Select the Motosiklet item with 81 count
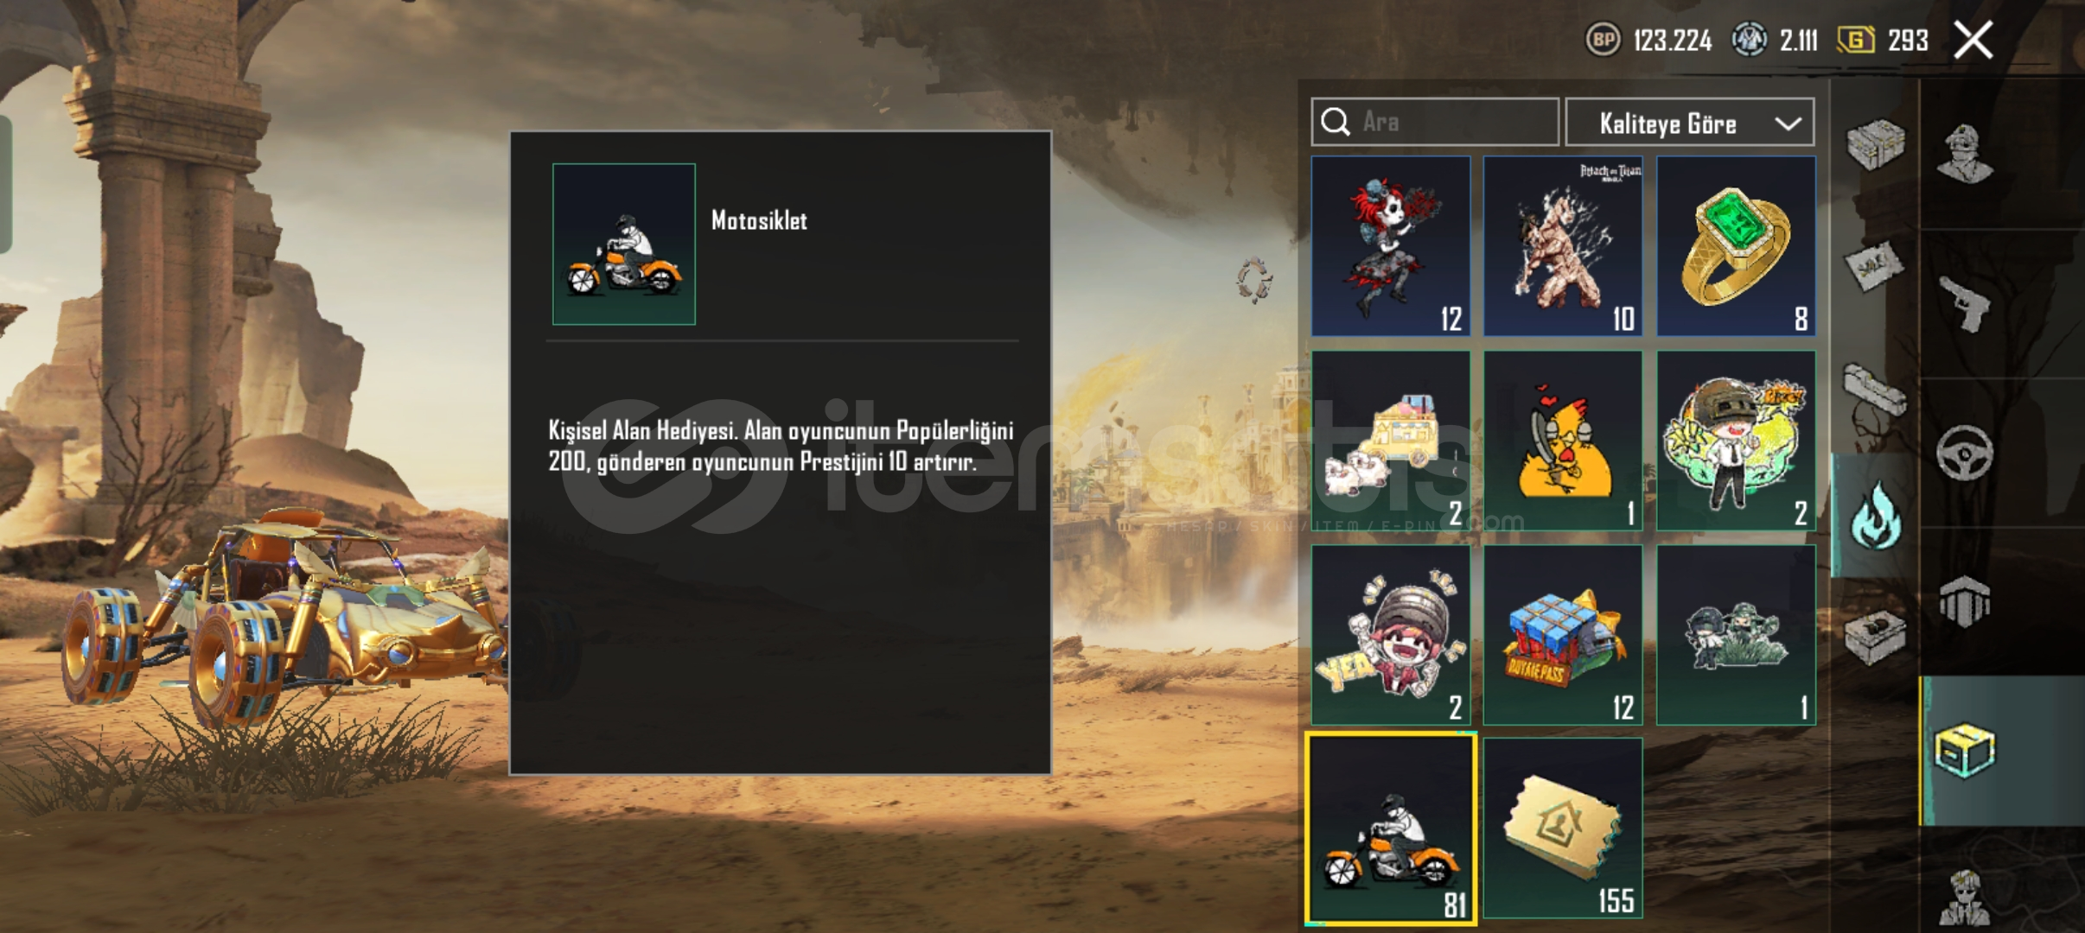2085x933 pixels. 1391,828
